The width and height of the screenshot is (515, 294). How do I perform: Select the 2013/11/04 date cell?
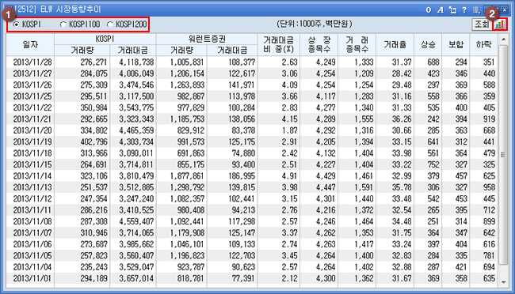[32, 267]
